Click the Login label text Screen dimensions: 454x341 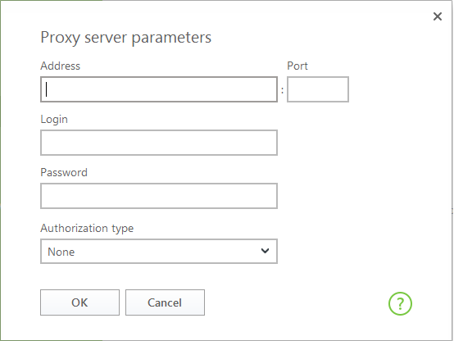(x=54, y=120)
